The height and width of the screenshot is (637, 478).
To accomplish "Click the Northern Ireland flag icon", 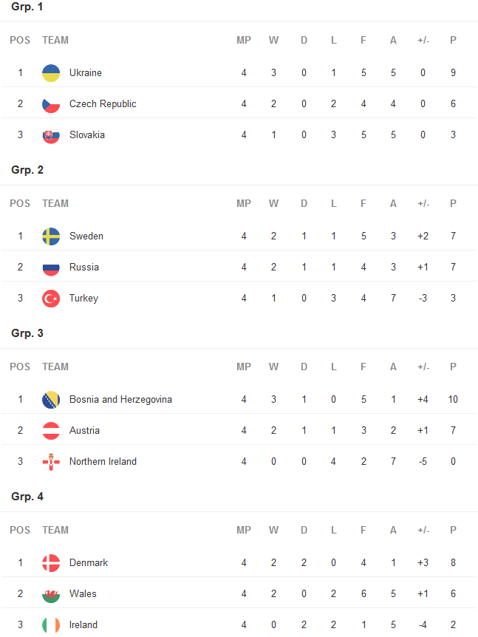I will (51, 462).
